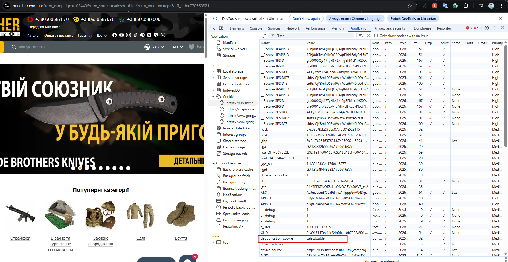Open the Укр language dropdown
Image resolution: width=508 pixels, height=262 pixels.
tap(154, 47)
